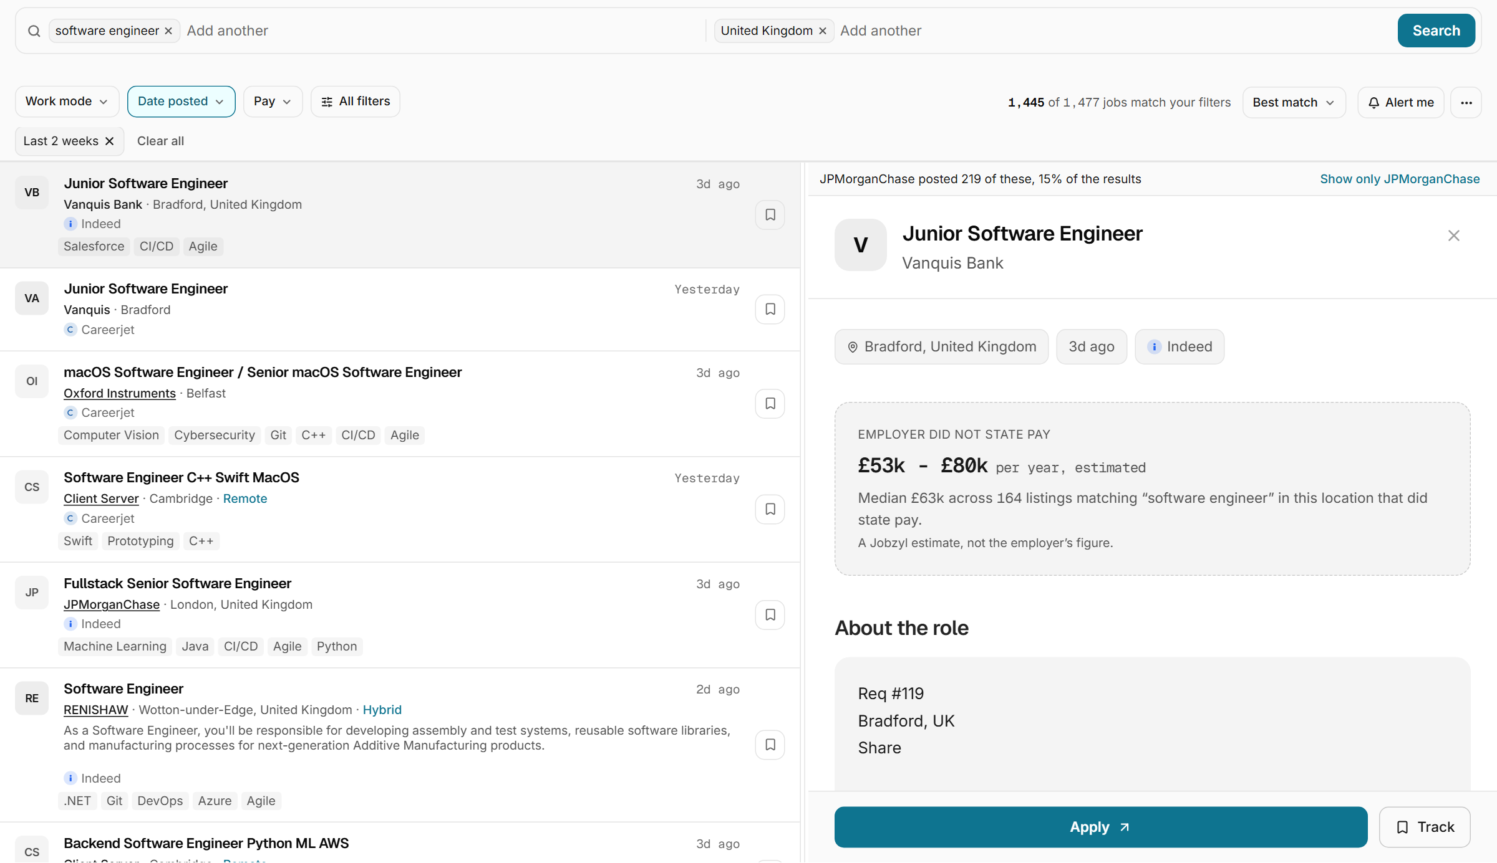Open the Date posted dropdown
This screenshot has width=1497, height=863.
click(x=181, y=102)
